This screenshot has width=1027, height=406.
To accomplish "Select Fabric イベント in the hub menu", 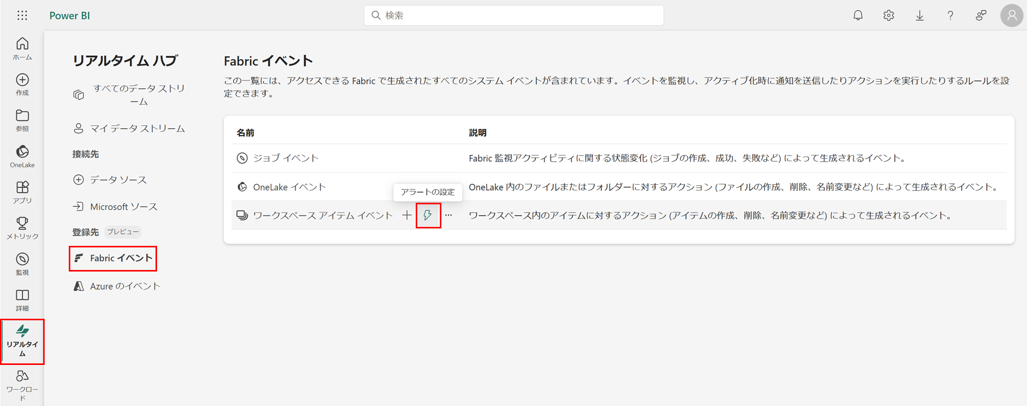I will pos(113,258).
